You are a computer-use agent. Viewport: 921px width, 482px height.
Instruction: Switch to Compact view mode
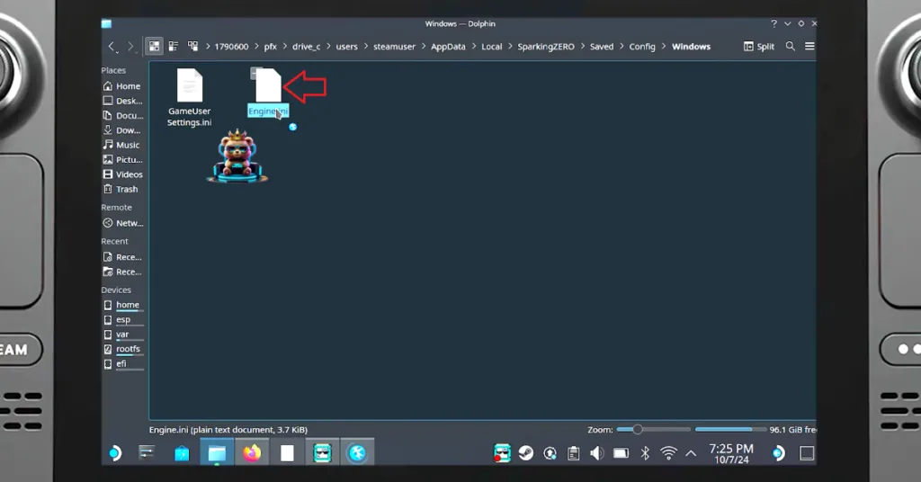[x=174, y=46]
